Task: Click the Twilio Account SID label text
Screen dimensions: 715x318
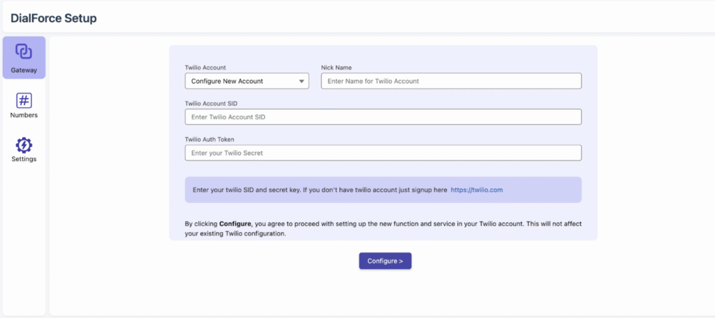Action: pyautogui.click(x=212, y=103)
